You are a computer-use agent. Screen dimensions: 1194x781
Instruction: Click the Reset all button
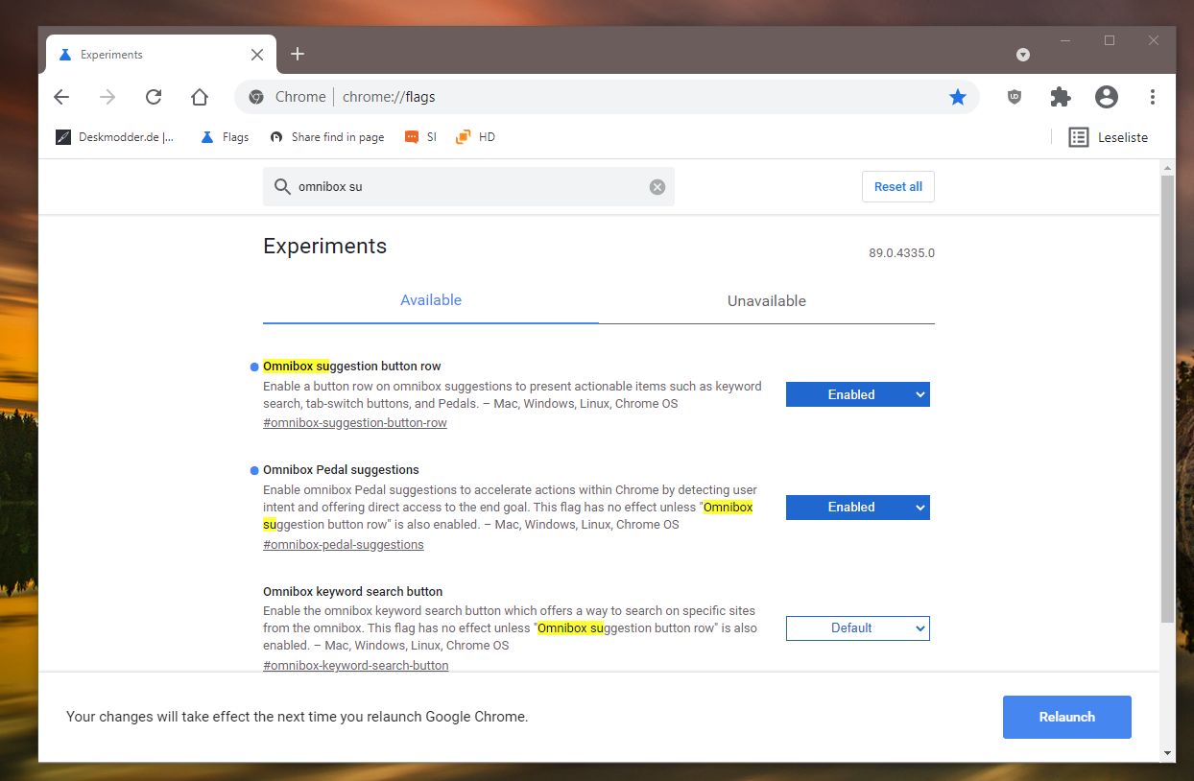(898, 187)
